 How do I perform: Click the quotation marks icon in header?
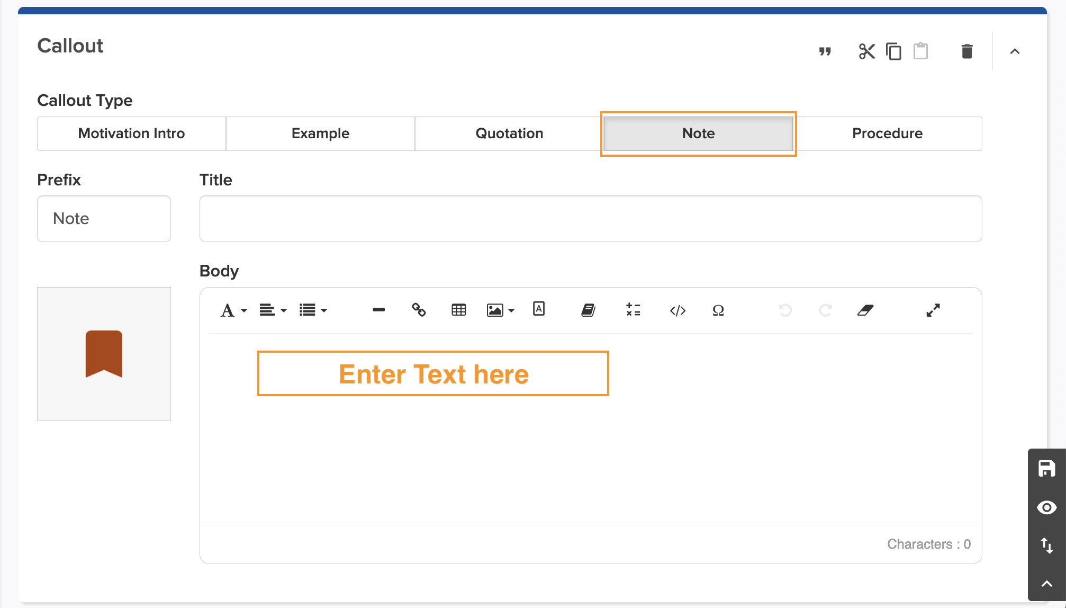825,51
